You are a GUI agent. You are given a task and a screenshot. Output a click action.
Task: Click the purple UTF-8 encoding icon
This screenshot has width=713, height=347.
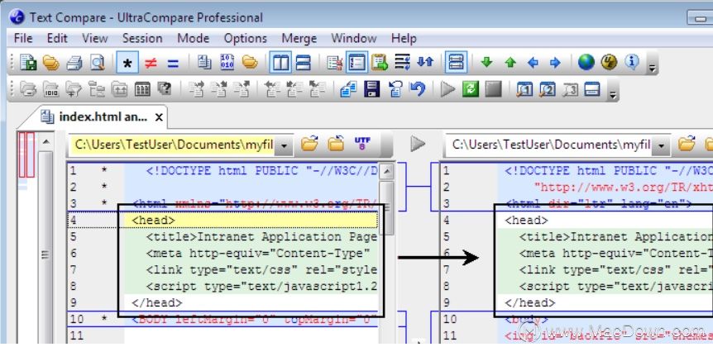(x=362, y=144)
